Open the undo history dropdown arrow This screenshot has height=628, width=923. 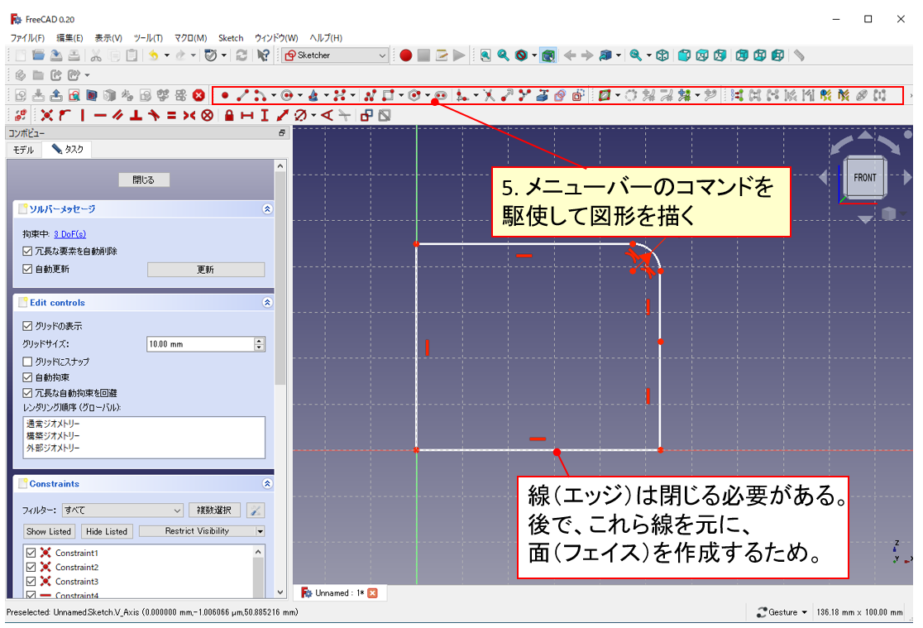coord(166,55)
